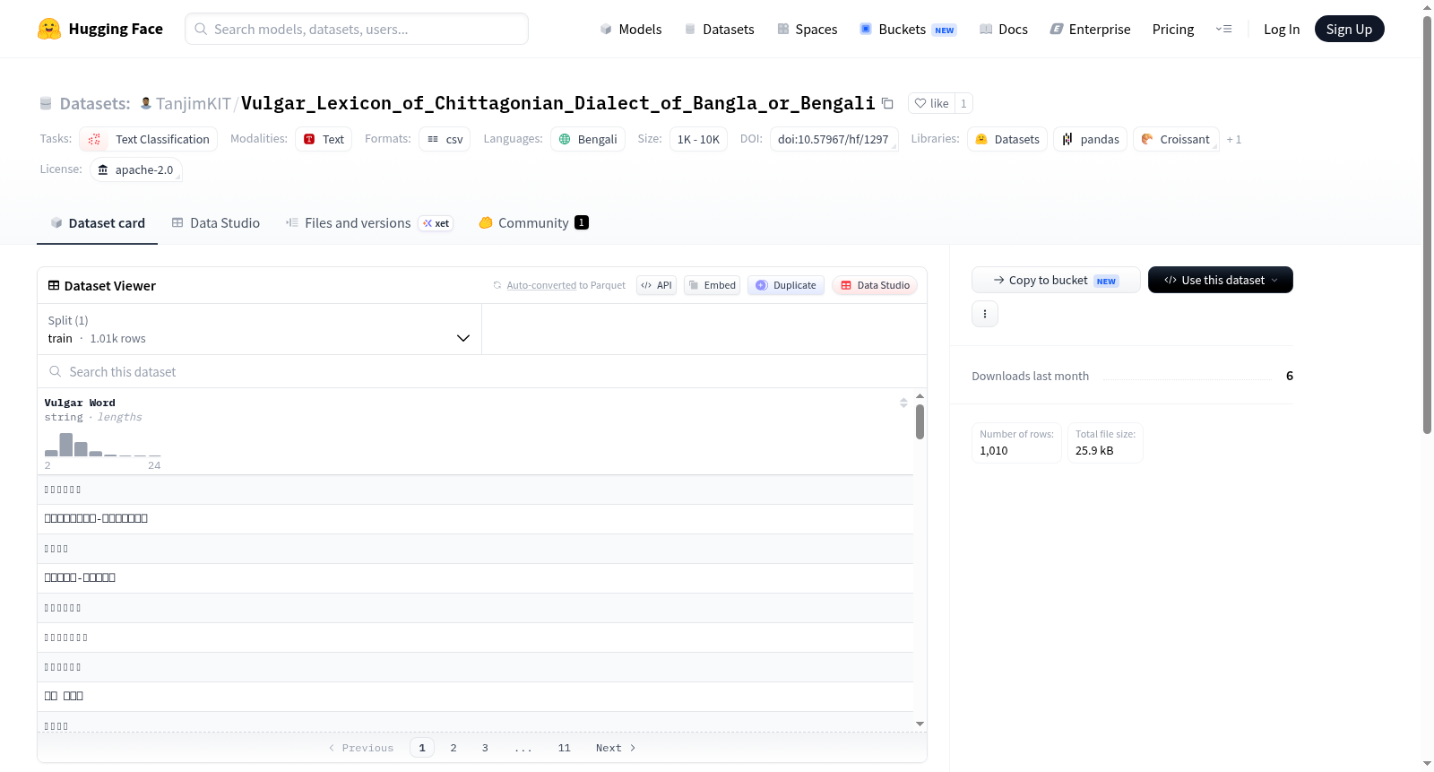
Task: Expand the train split dropdown
Action: click(x=259, y=329)
